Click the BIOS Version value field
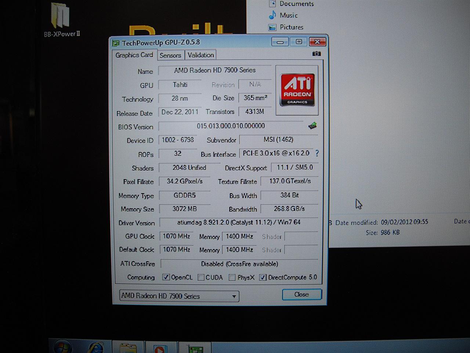This screenshot has width=470, height=353. [x=231, y=126]
